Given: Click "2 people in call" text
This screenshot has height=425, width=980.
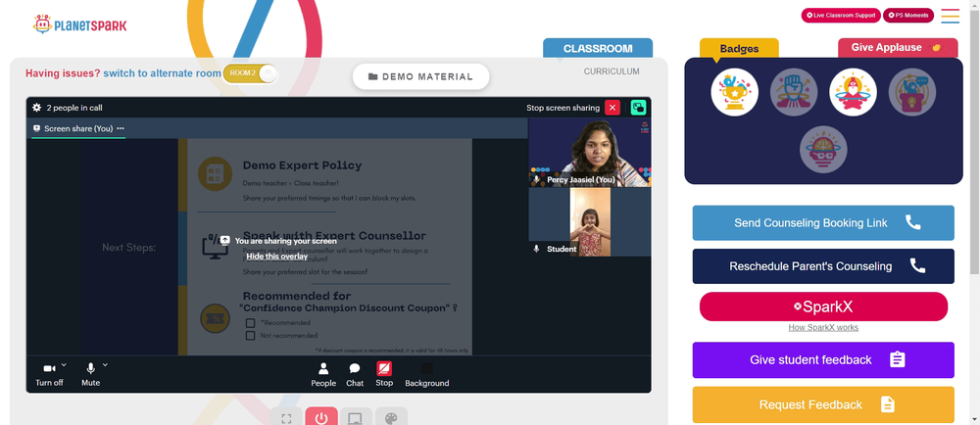Looking at the screenshot, I should click(x=74, y=108).
